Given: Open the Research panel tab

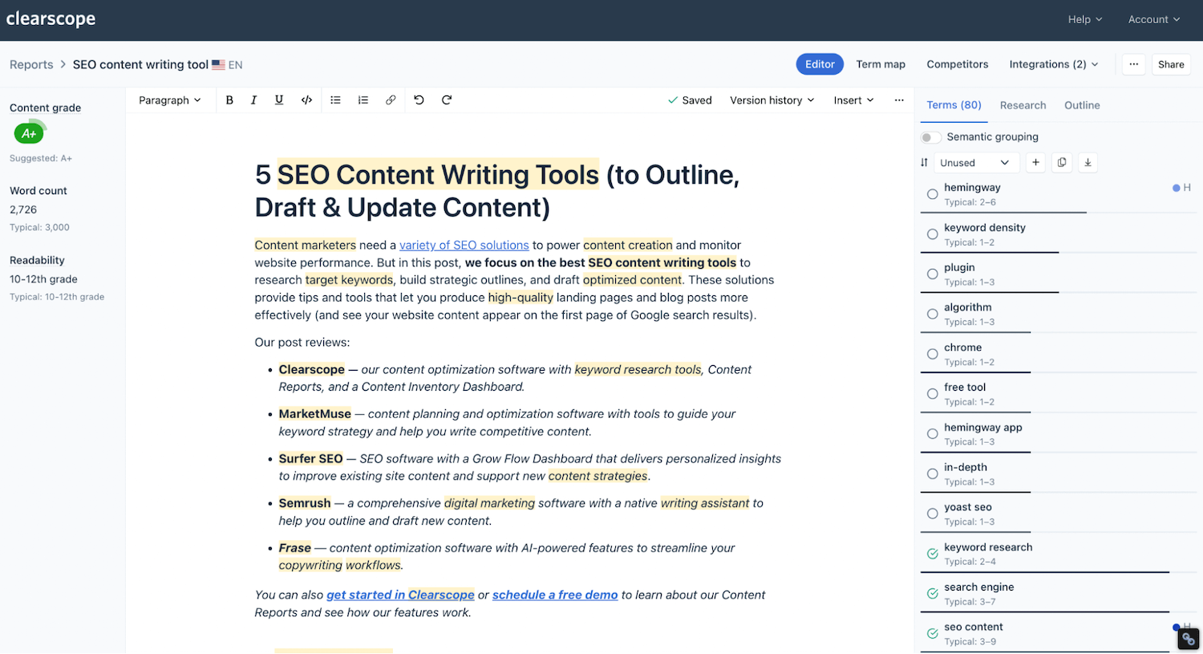Looking at the screenshot, I should pyautogui.click(x=1023, y=105).
